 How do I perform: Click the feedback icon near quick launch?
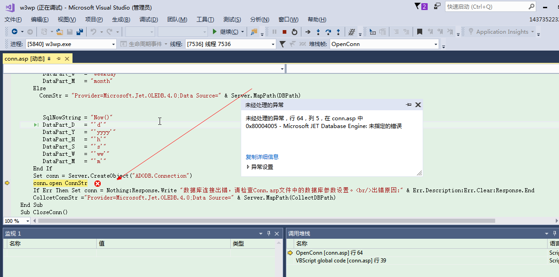click(x=437, y=6)
